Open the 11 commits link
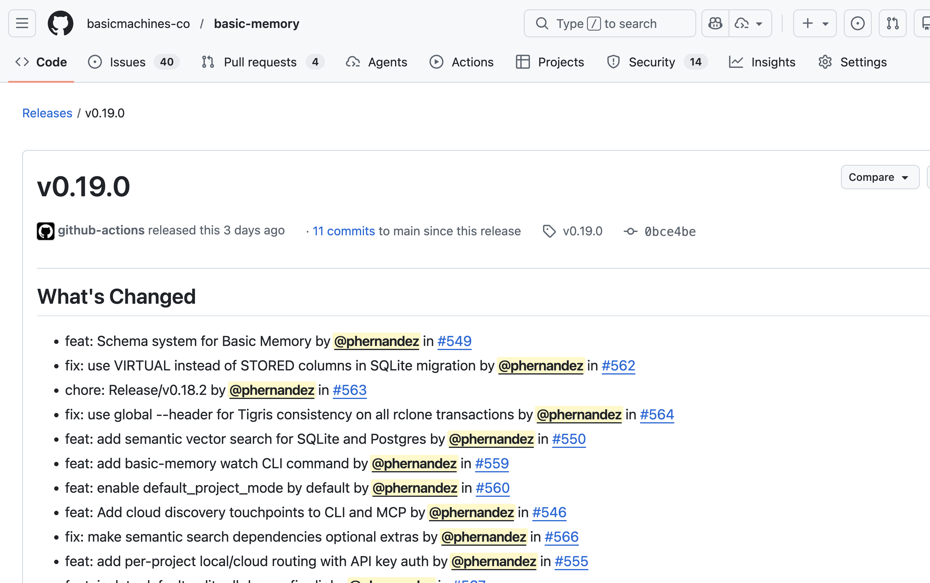This screenshot has width=930, height=583. coord(343,231)
